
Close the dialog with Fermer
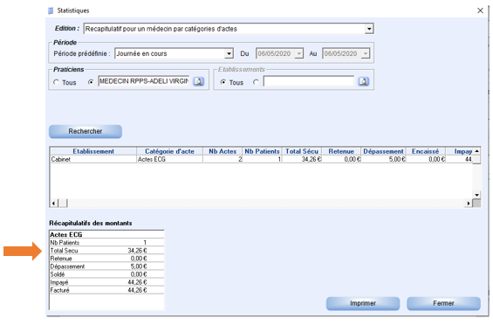443,303
